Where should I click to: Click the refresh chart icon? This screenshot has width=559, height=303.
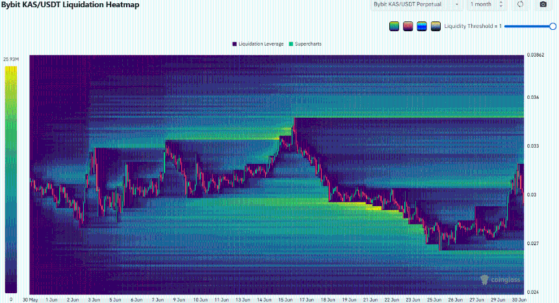[x=521, y=5]
